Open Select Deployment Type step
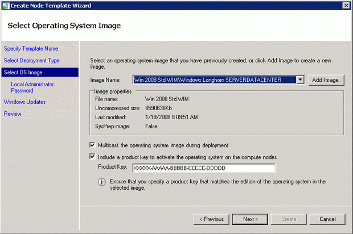 (31, 60)
